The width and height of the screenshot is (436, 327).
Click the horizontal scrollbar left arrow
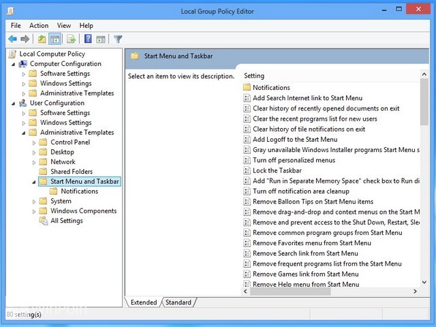[x=245, y=291]
